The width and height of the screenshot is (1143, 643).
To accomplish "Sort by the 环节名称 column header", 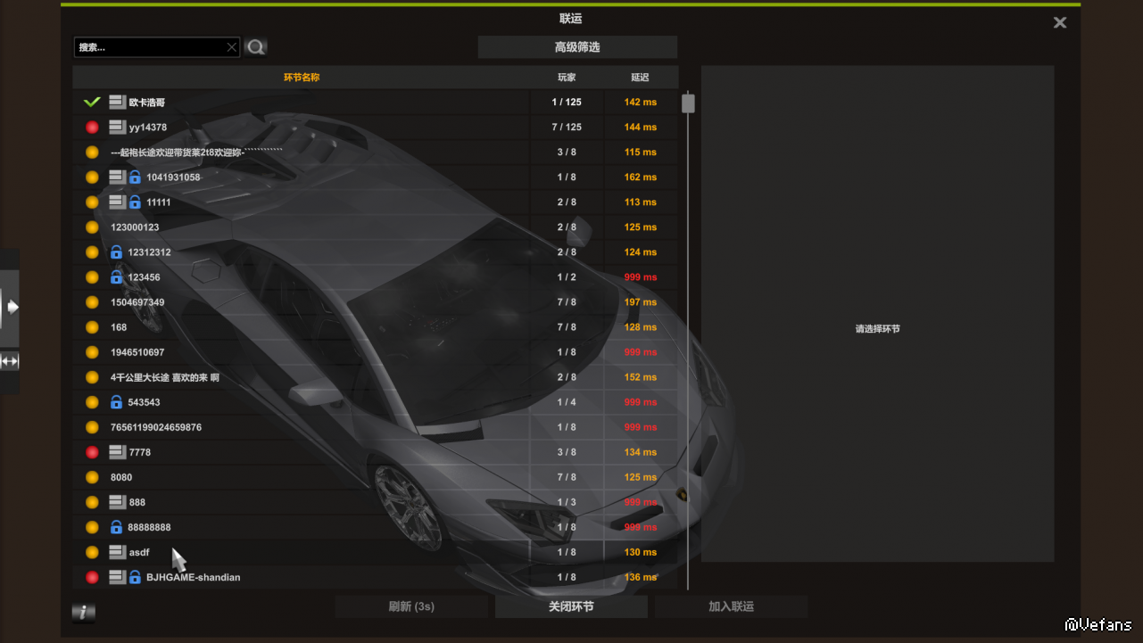I will (302, 78).
